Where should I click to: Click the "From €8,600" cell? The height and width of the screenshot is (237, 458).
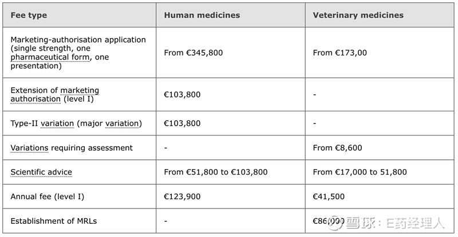coord(337,148)
